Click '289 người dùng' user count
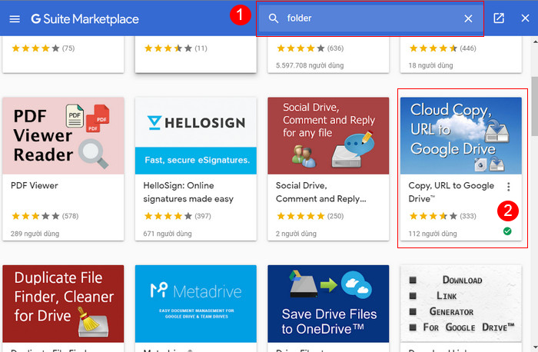This screenshot has width=538, height=352. (x=35, y=234)
